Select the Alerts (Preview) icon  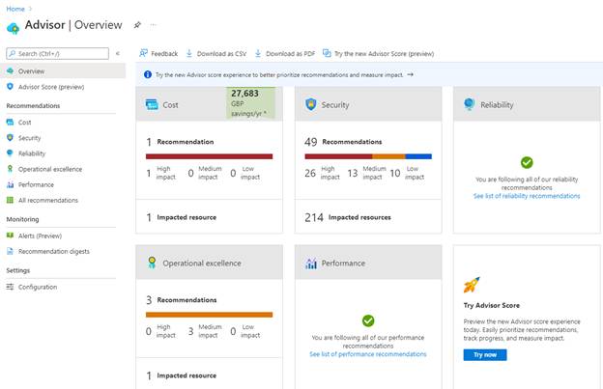tap(10, 236)
